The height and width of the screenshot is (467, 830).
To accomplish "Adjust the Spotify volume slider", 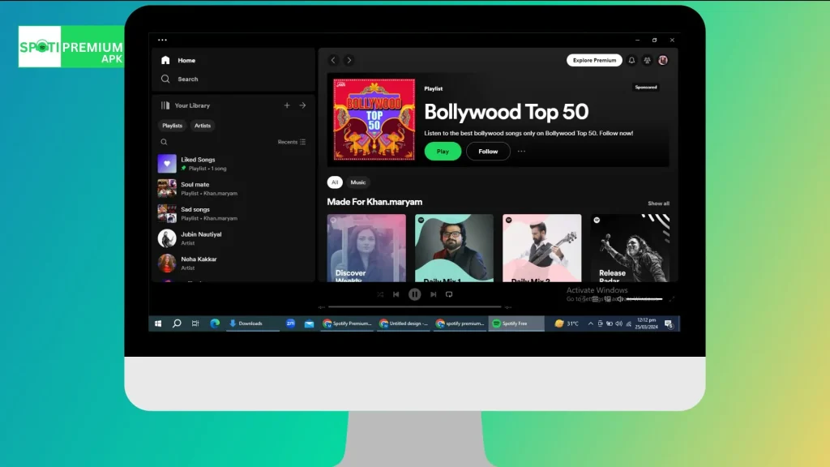I will tap(644, 299).
